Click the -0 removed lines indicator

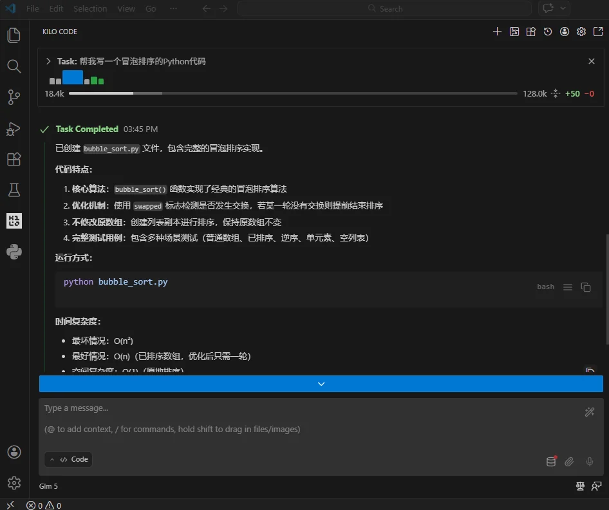pos(589,93)
